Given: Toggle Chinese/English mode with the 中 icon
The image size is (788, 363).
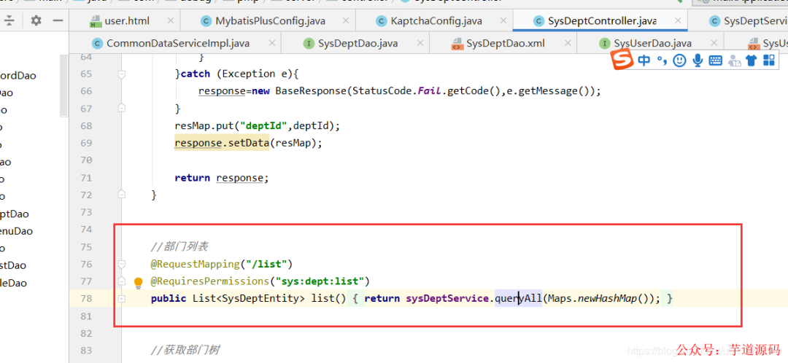Looking at the screenshot, I should click(x=644, y=60).
